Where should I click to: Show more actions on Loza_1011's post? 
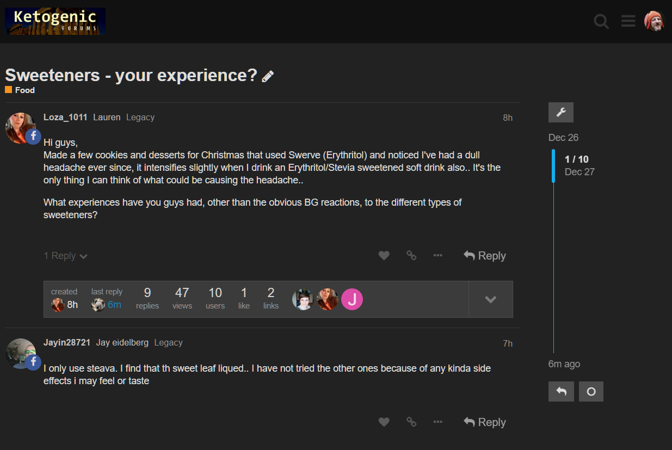point(438,255)
